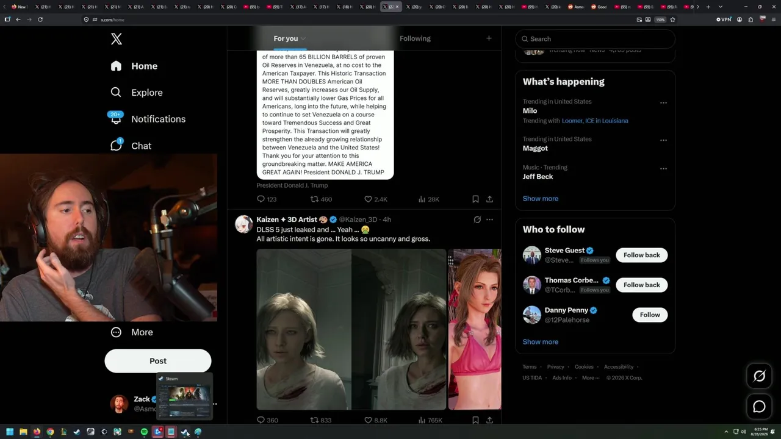
Task: Open the Explore page
Action: [x=137, y=93]
